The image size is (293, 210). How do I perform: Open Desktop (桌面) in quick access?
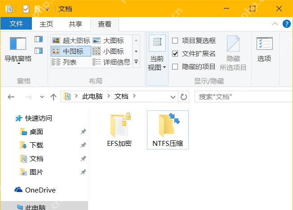click(x=32, y=132)
